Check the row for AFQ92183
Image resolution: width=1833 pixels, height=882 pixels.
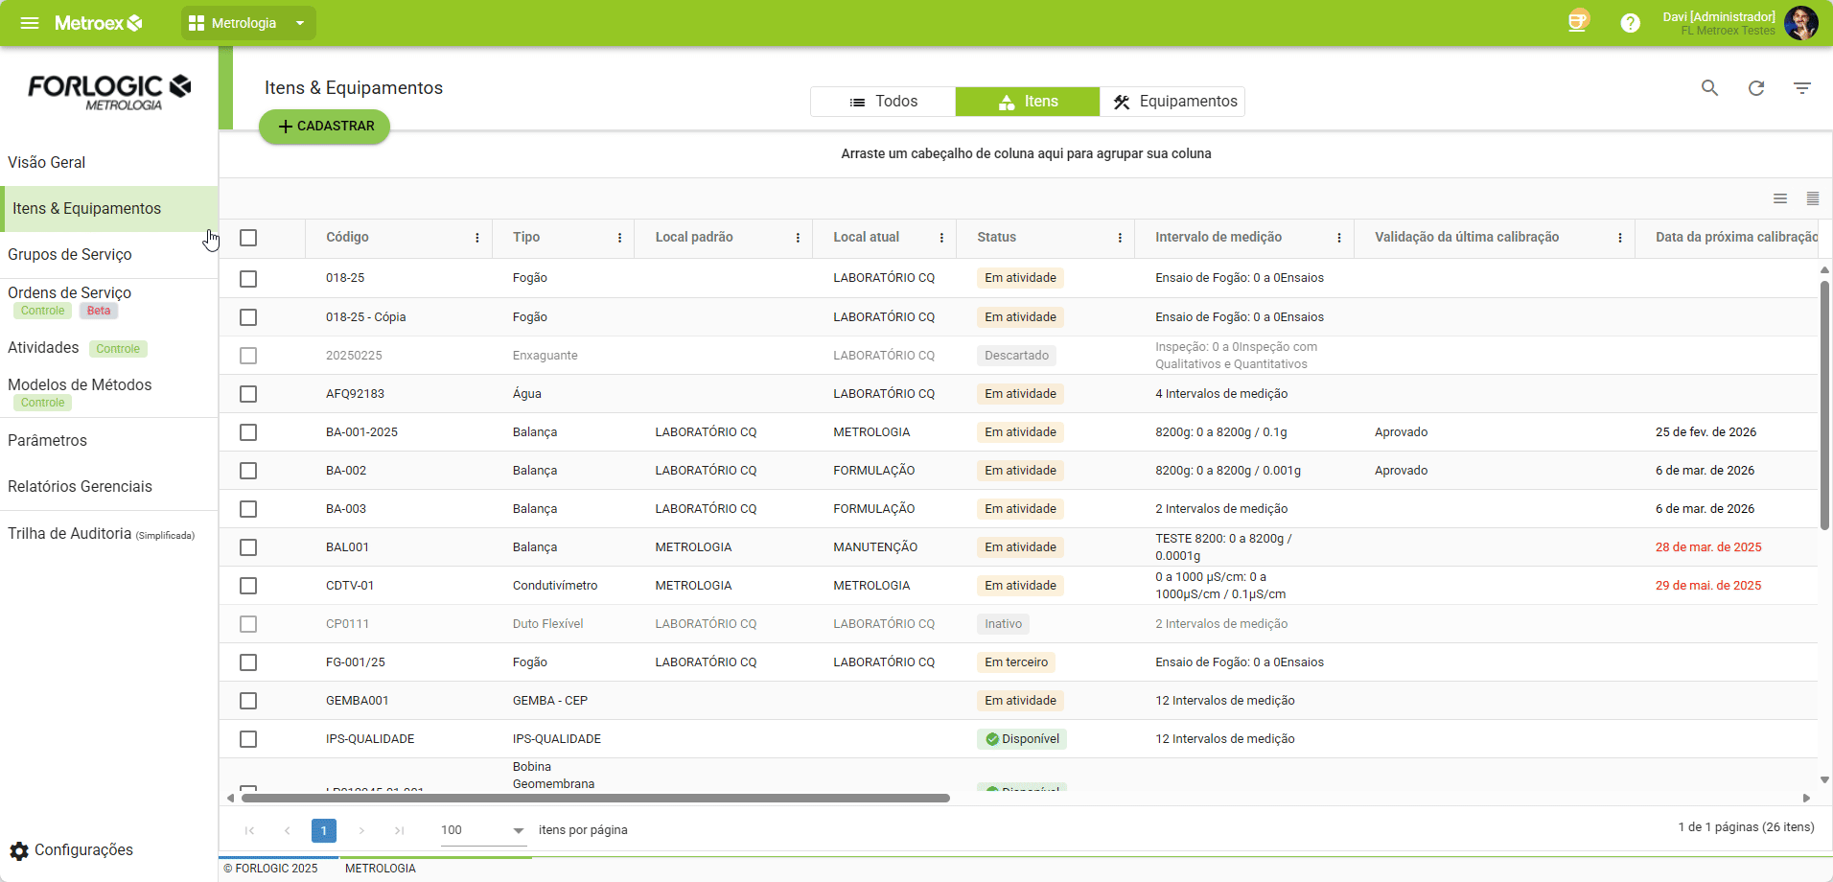[x=248, y=394]
